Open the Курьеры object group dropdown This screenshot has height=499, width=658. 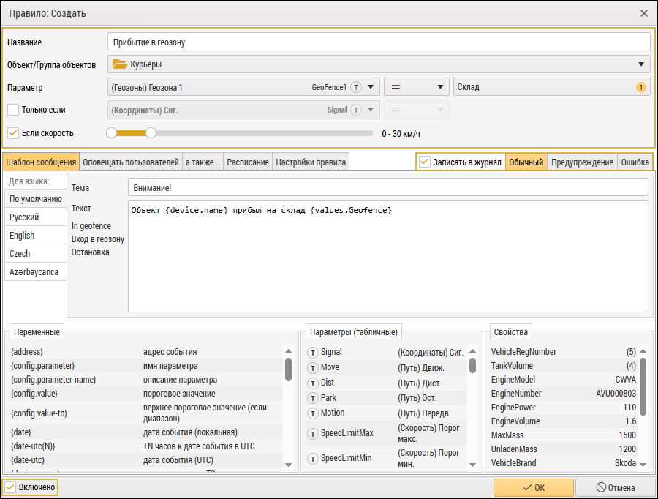[x=641, y=64]
